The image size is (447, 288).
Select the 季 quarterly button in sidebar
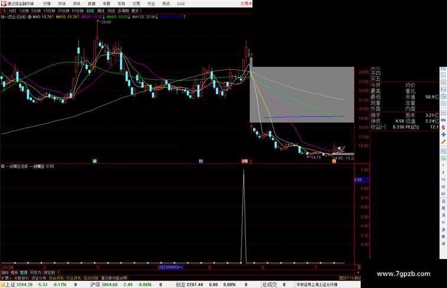tap(443, 237)
